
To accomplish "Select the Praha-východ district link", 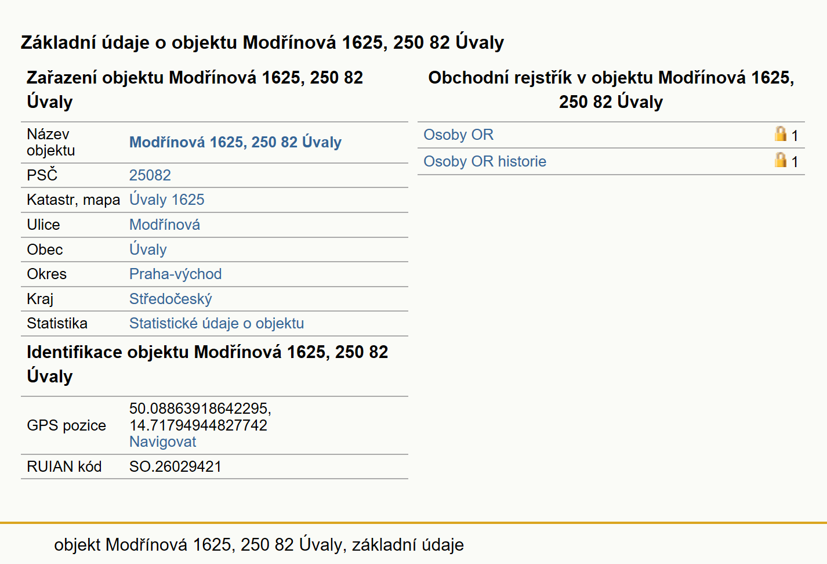I will point(176,274).
